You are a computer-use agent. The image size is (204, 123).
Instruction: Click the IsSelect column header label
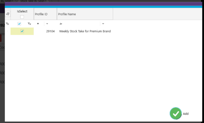click(22, 11)
